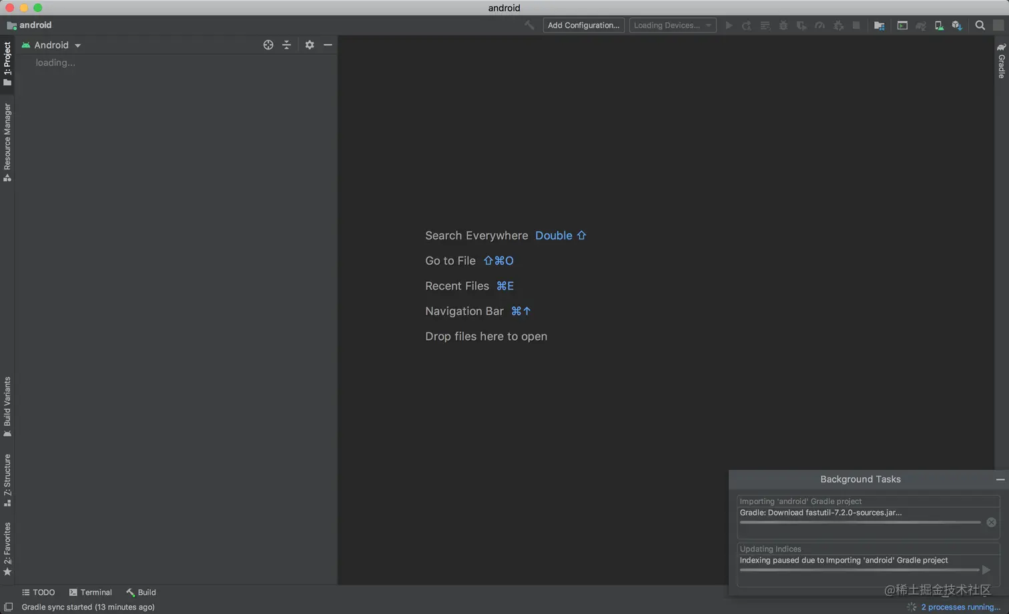
Task: Open the SDK Manager cube icon
Action: pyautogui.click(x=957, y=25)
